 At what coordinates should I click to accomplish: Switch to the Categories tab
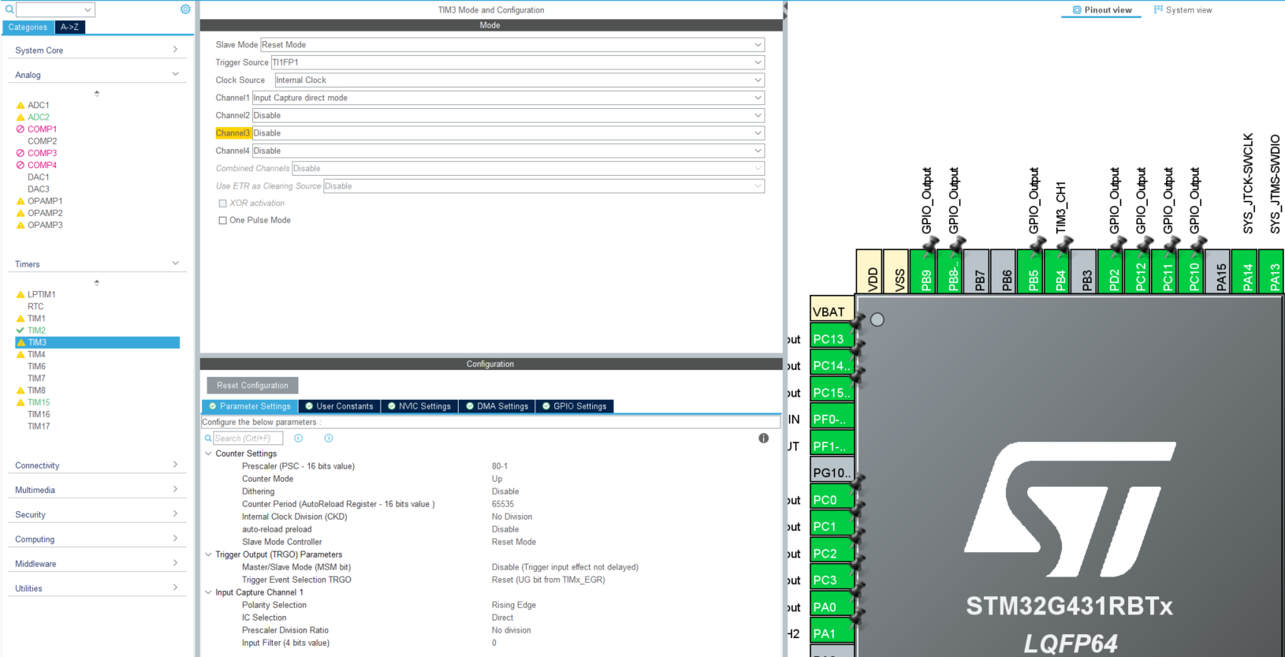point(28,27)
